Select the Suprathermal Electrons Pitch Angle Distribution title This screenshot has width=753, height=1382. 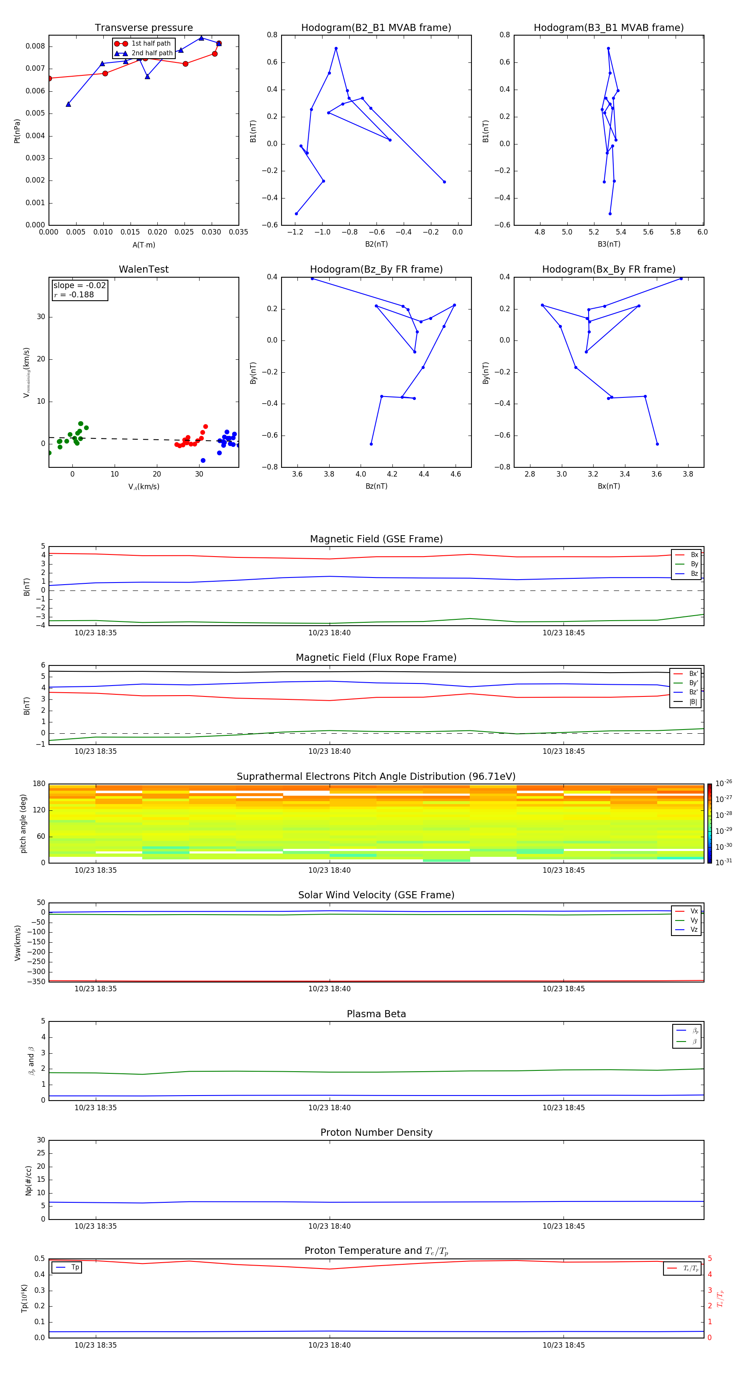376,777
